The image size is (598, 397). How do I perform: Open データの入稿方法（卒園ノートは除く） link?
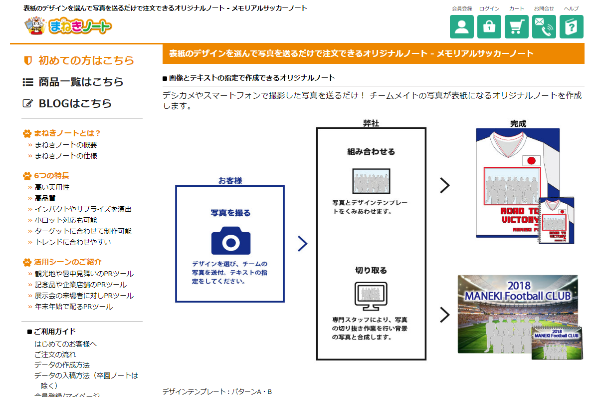point(86,381)
